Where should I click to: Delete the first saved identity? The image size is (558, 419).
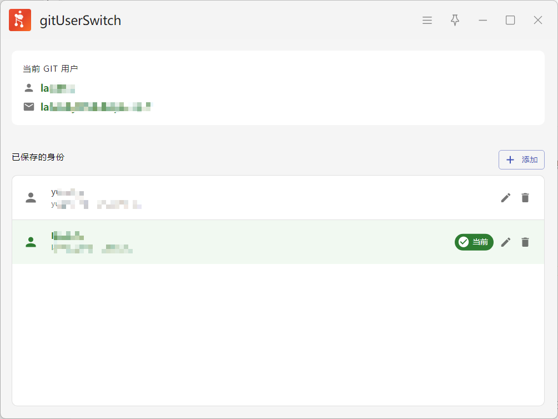tap(525, 198)
